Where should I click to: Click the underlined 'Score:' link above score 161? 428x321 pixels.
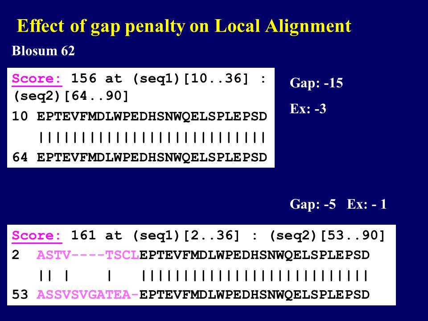[x=37, y=235]
